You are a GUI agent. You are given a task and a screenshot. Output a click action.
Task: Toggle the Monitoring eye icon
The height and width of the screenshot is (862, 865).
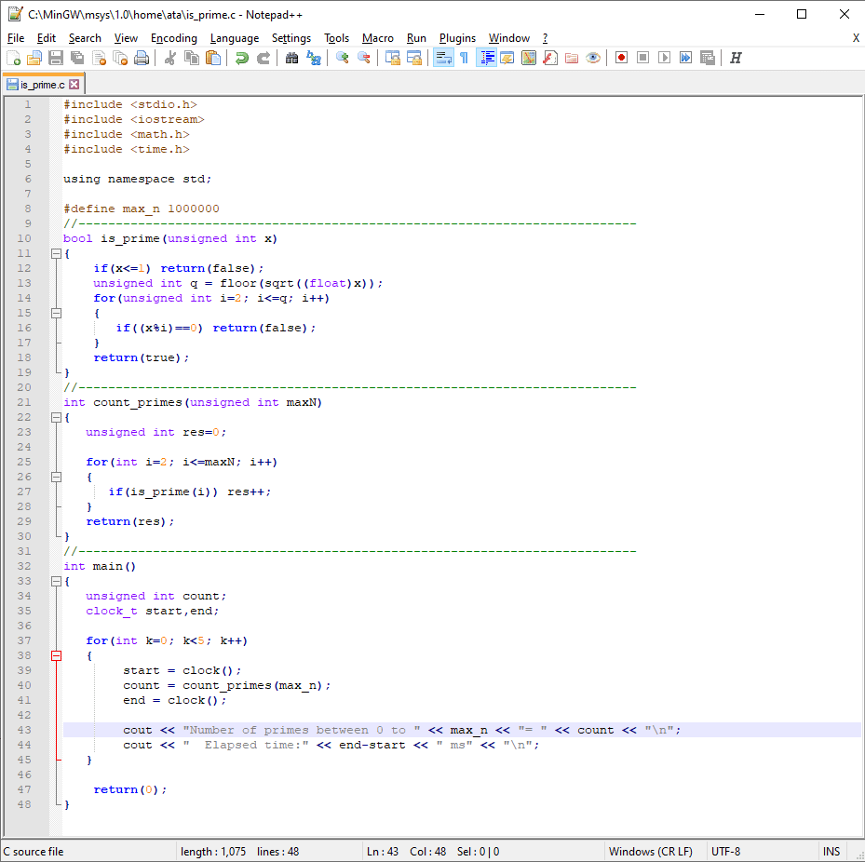coord(593,58)
